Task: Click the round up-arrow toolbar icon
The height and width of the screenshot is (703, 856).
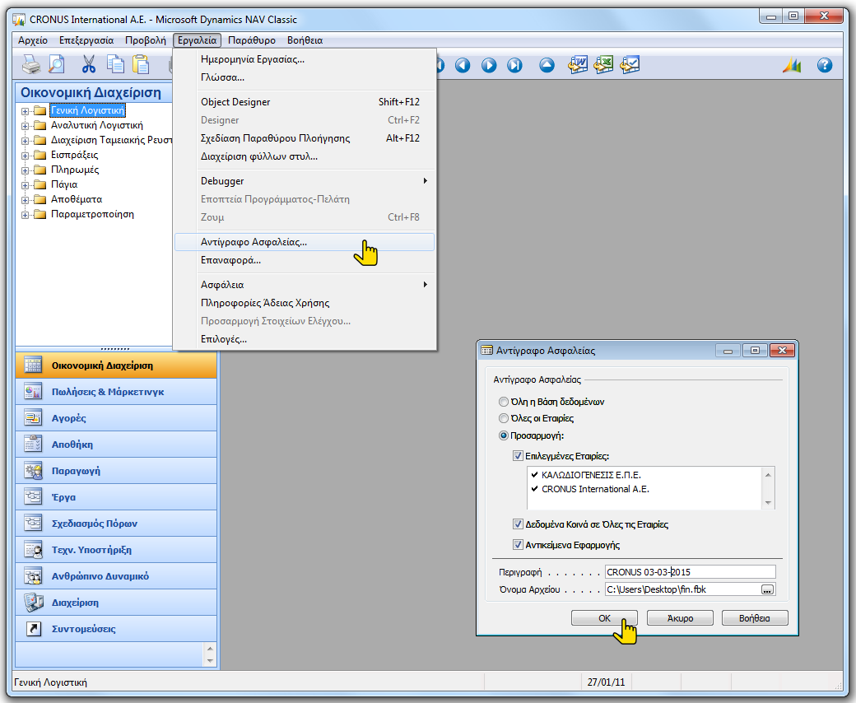Action: point(547,66)
